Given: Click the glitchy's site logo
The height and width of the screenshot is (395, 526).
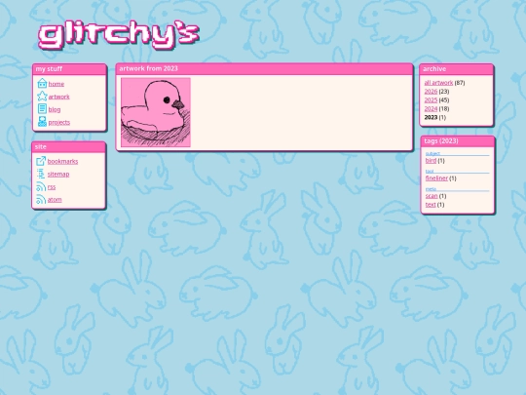Looking at the screenshot, I should (119, 35).
